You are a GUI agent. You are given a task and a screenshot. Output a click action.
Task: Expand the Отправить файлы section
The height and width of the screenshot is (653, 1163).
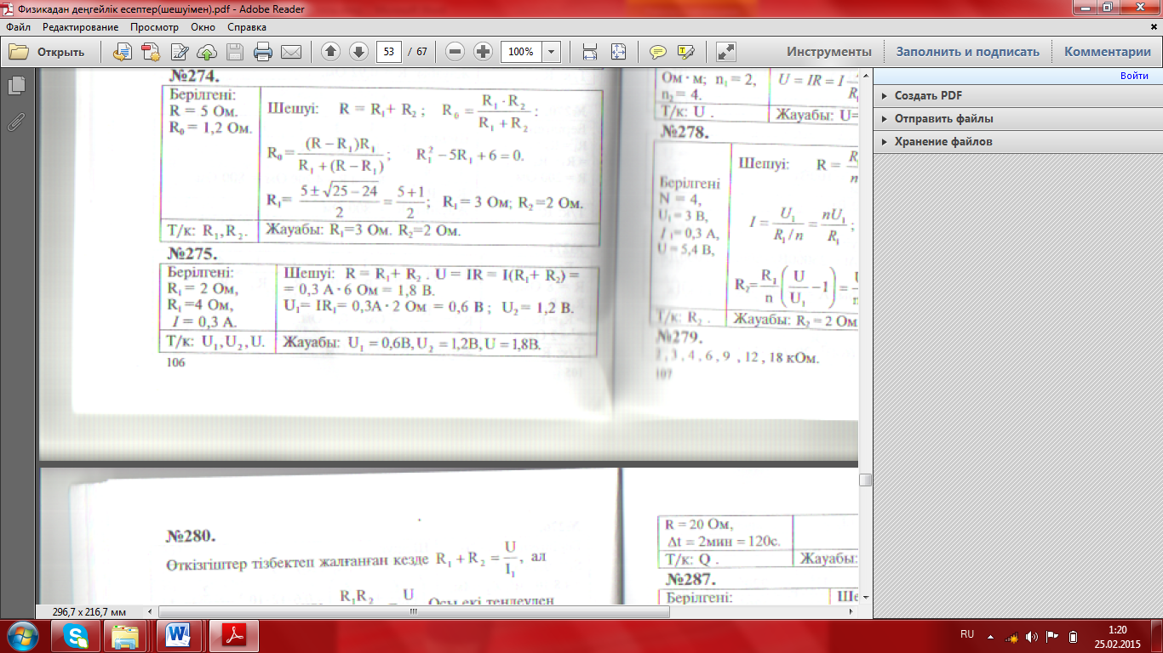943,119
